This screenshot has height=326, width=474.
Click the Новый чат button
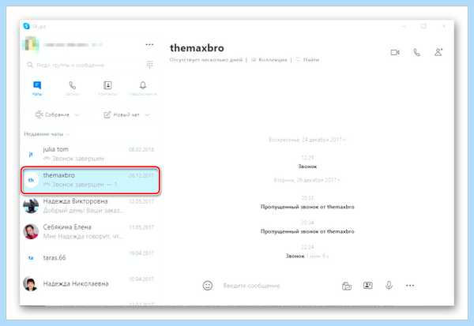tap(122, 114)
